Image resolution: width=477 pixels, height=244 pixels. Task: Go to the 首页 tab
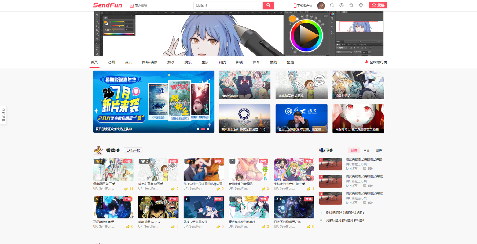click(94, 62)
